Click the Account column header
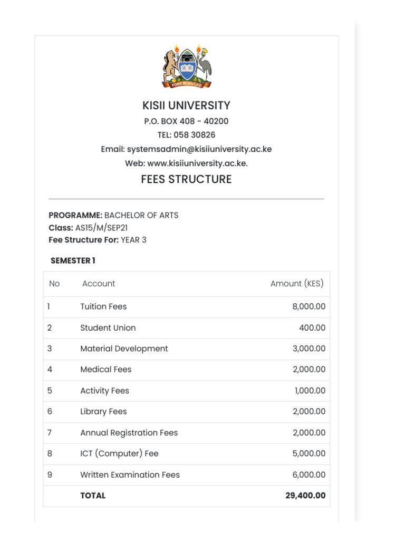 tap(99, 284)
